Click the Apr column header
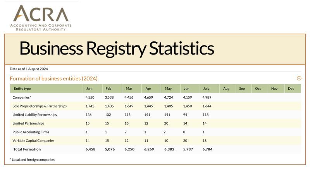The image size is (310, 174). click(x=148, y=89)
